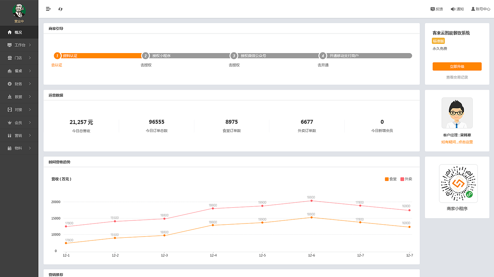The height and width of the screenshot is (277, 494).
Task: Click the customer manager avatar image
Action: coord(457,113)
